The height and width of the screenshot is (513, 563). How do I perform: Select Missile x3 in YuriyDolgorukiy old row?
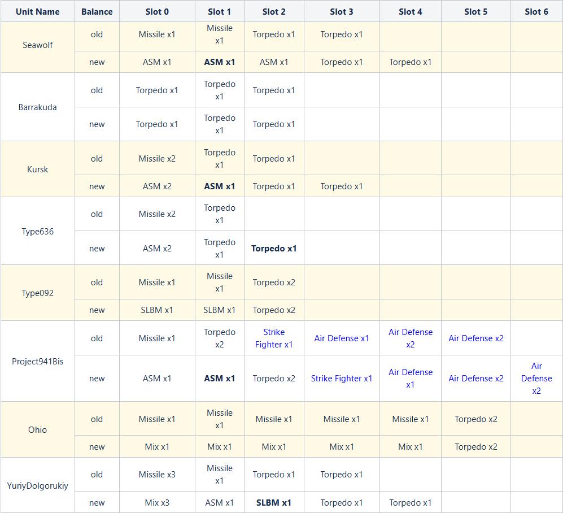pyautogui.click(x=157, y=475)
